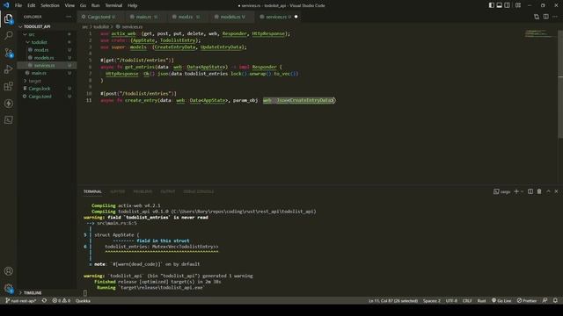Click Quokka in the status bar

pyautogui.click(x=83, y=300)
